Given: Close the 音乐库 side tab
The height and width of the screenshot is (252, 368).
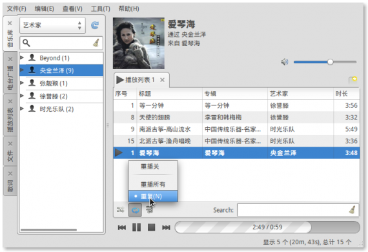Looking at the screenshot, I should (x=10, y=23).
